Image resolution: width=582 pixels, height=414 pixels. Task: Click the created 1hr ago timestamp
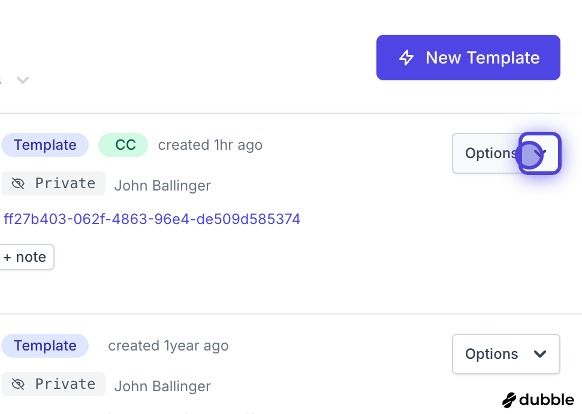tap(210, 145)
